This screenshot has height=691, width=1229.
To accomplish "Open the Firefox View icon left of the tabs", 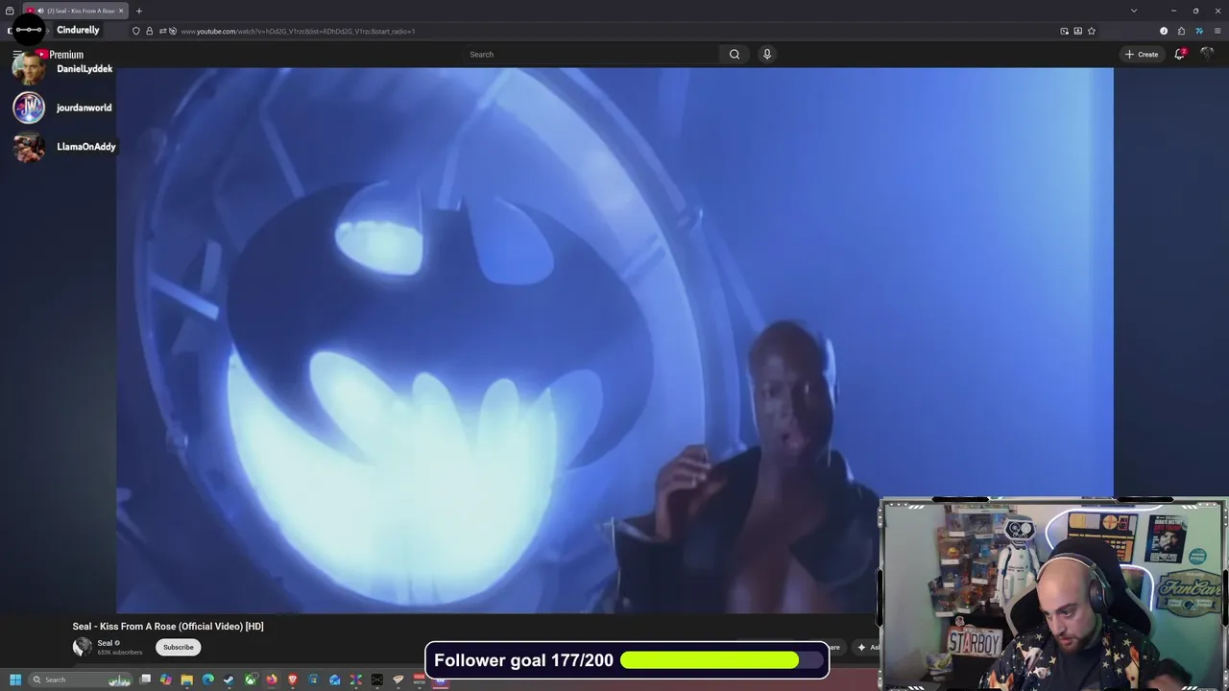I will (10, 11).
